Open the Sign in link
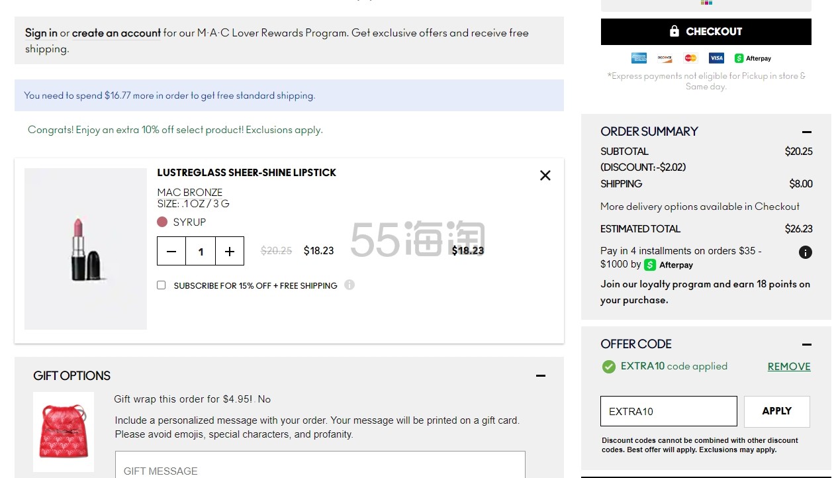 [x=41, y=33]
